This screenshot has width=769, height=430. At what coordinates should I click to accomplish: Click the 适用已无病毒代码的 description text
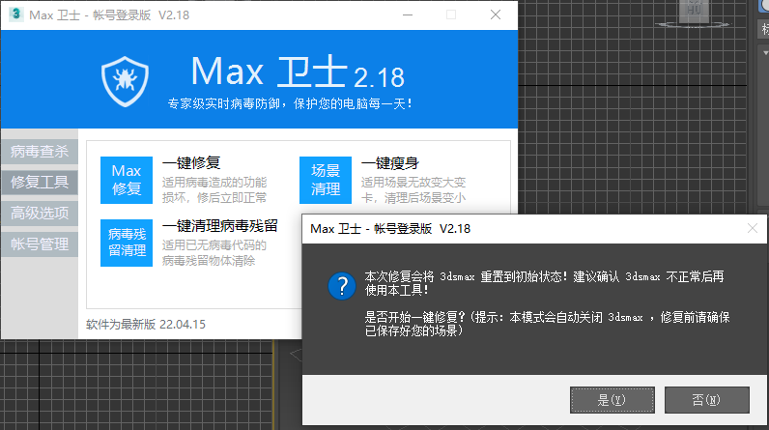tap(214, 253)
